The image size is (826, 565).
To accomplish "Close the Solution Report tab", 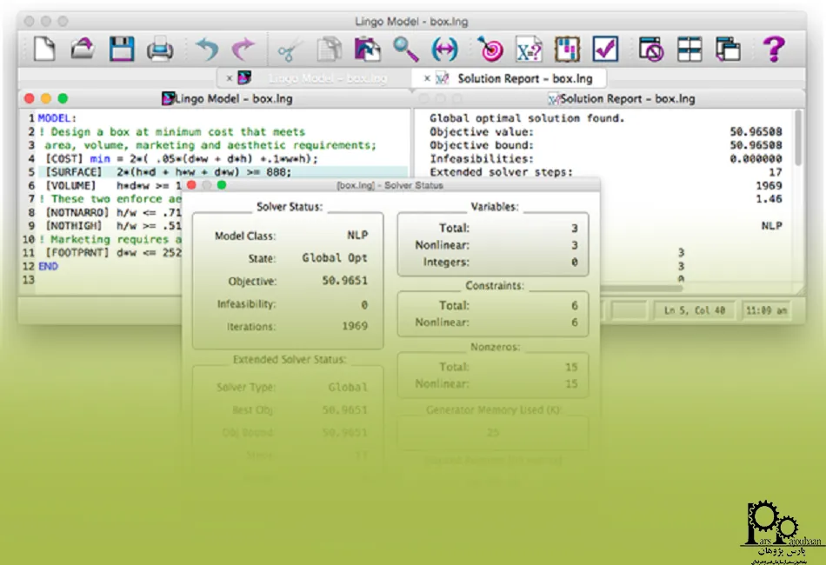I will click(427, 78).
